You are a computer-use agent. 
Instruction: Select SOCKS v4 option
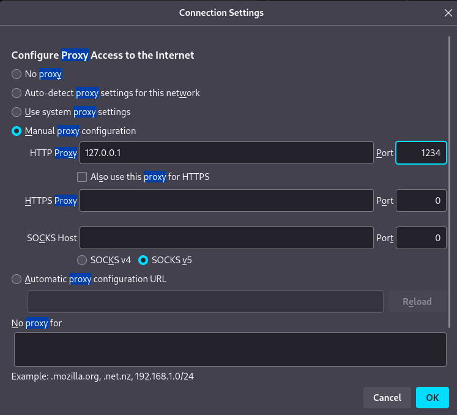[x=82, y=260]
